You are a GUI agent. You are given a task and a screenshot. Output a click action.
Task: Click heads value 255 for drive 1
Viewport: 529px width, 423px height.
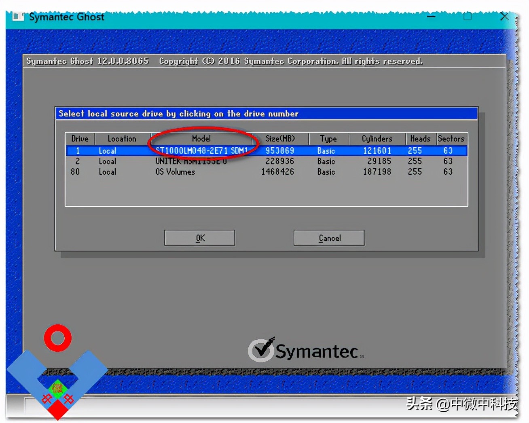point(415,151)
